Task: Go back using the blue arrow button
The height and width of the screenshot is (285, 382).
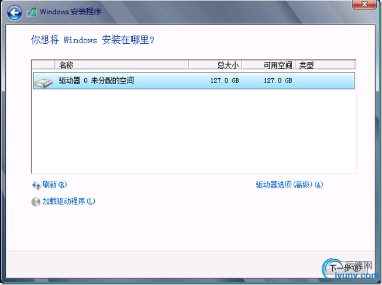Action: click(15, 12)
